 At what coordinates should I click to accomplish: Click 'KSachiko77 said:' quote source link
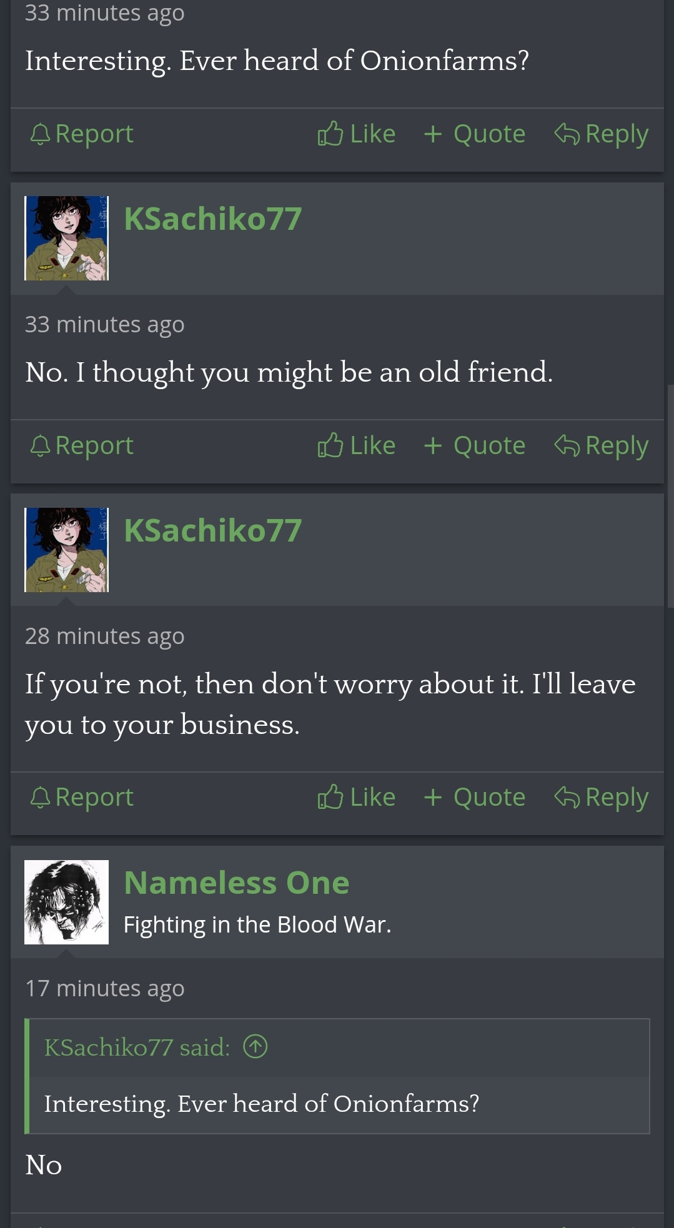click(137, 1047)
